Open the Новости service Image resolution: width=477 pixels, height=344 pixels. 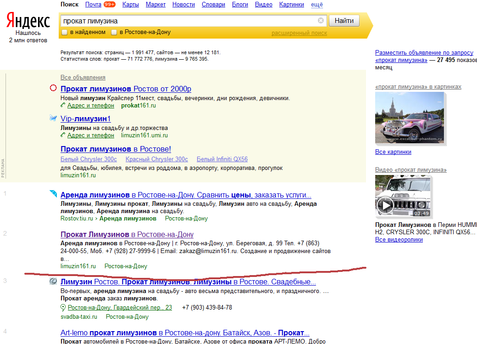183,5
